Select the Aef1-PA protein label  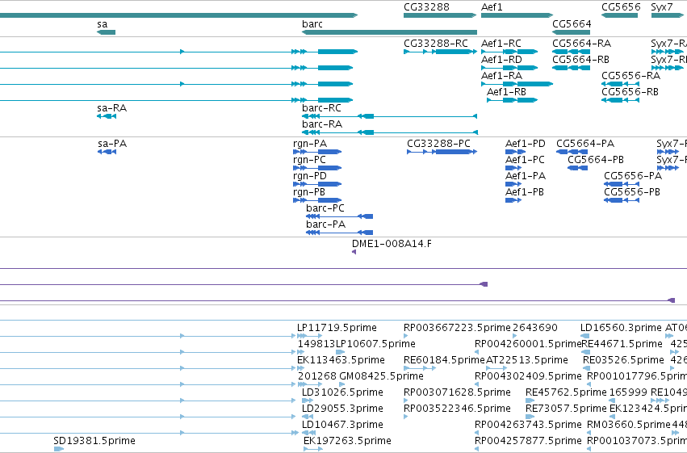(x=526, y=176)
